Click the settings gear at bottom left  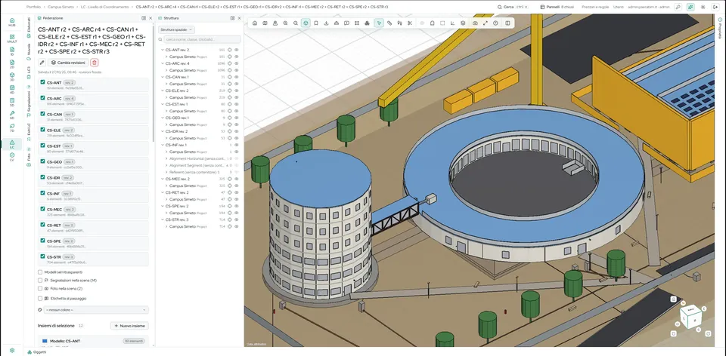tap(12, 351)
